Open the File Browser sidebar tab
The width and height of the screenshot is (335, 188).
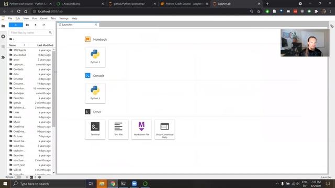pos(3,26)
